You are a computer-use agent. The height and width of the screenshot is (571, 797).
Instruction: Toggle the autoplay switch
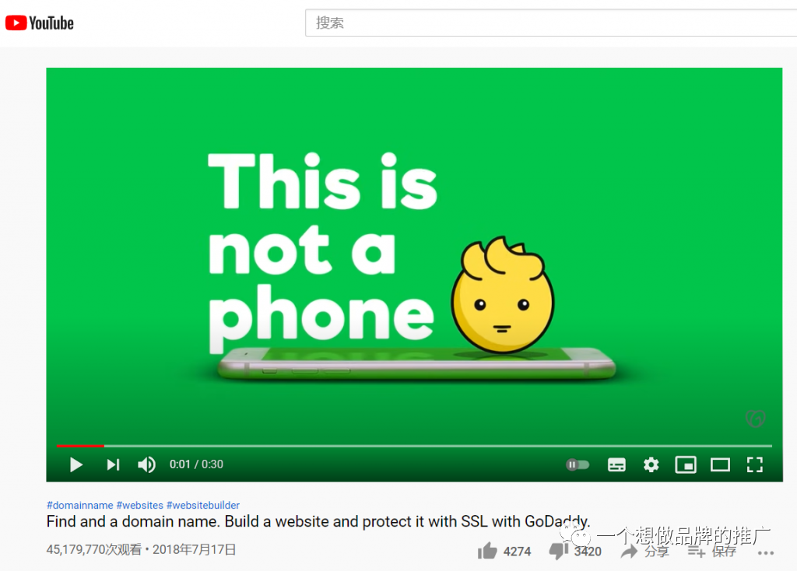tap(578, 464)
